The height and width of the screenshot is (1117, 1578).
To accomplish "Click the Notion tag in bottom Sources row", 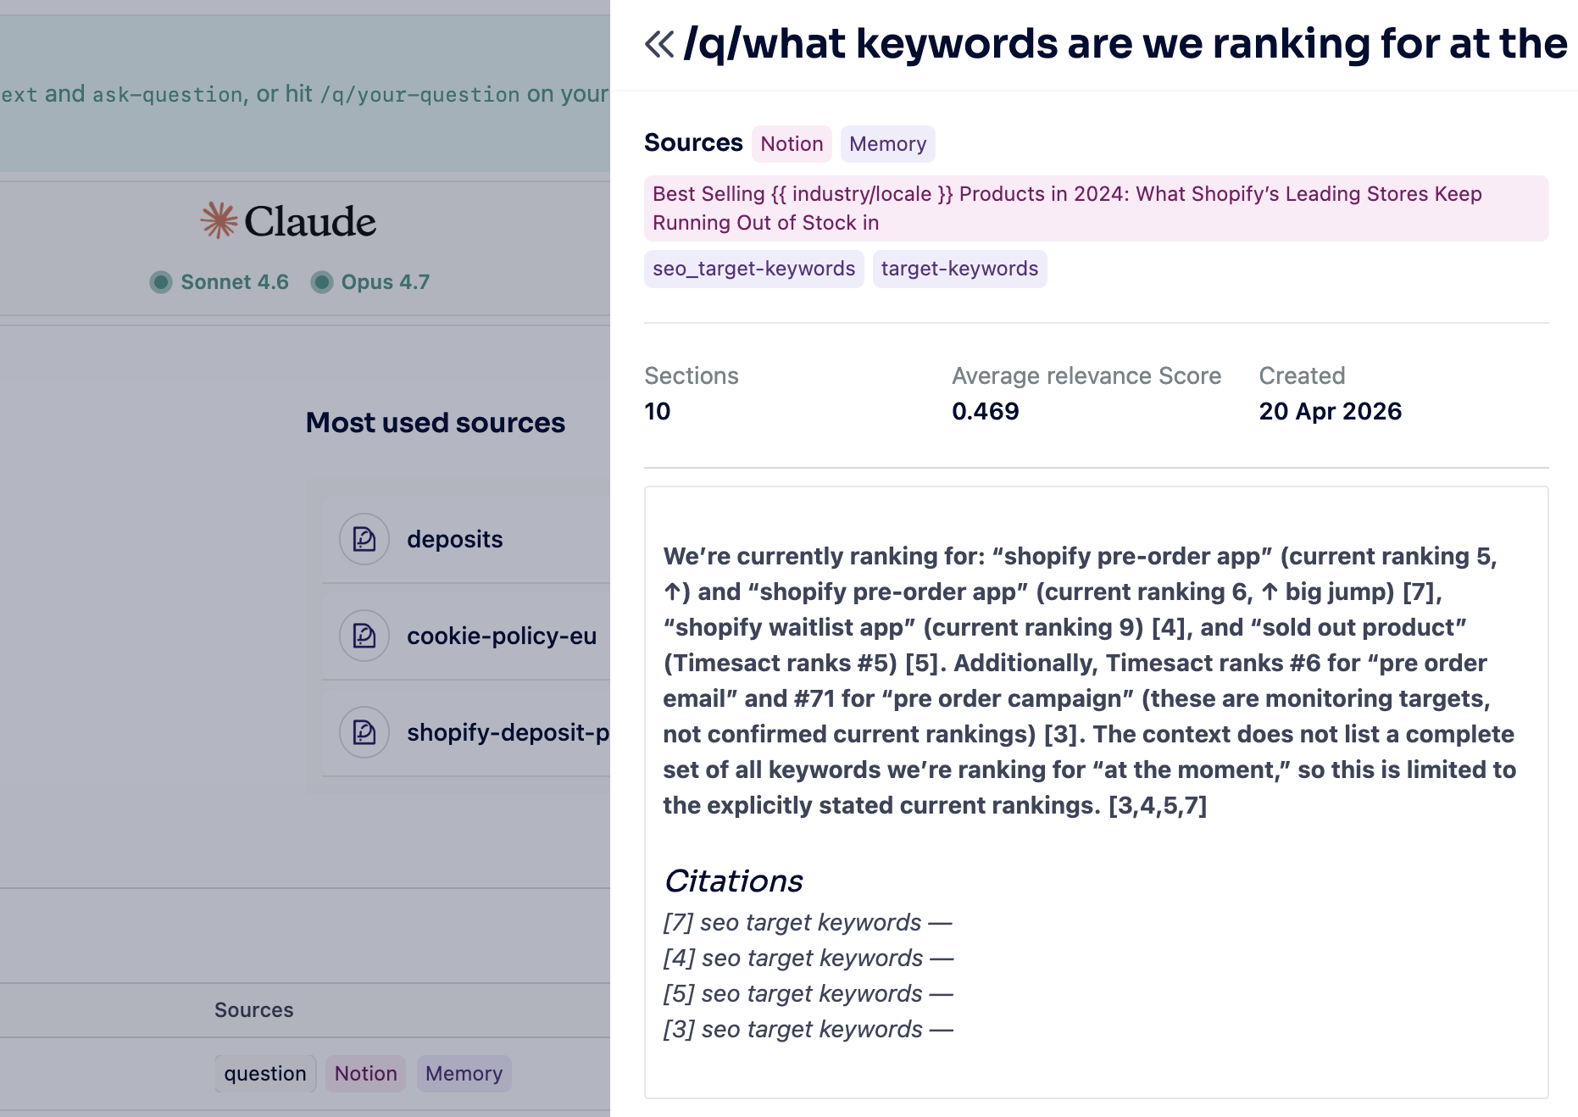I will 365,1074.
